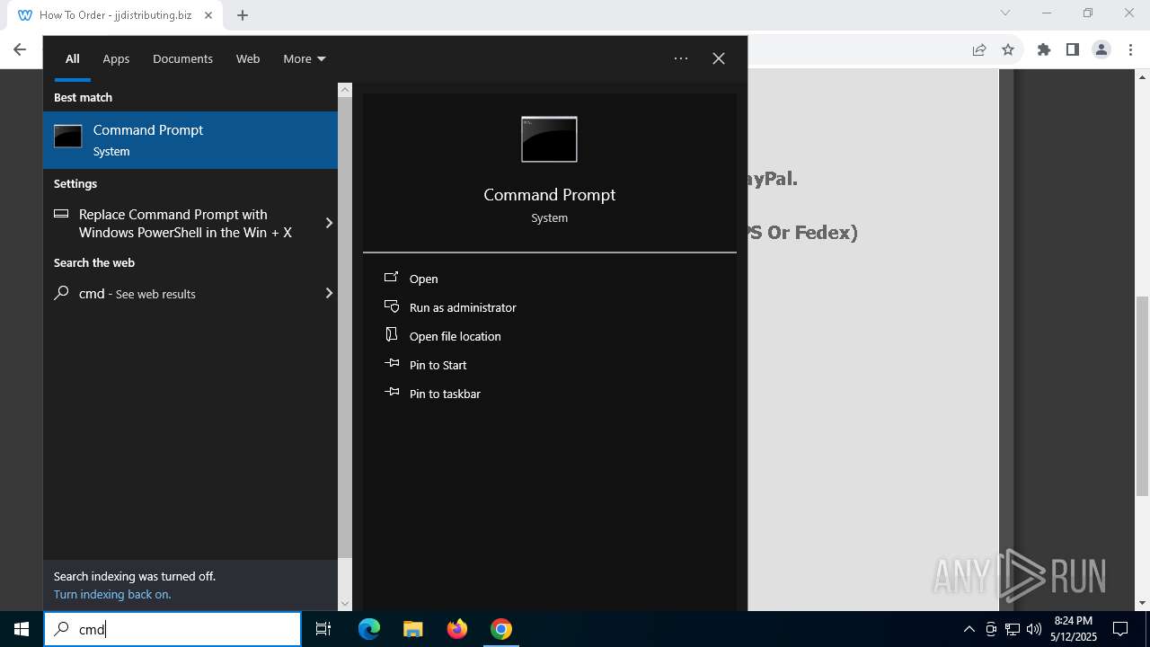Open the Replace Command Prompt with PowerShell setting
The width and height of the screenshot is (1150, 647).
pyautogui.click(x=184, y=223)
